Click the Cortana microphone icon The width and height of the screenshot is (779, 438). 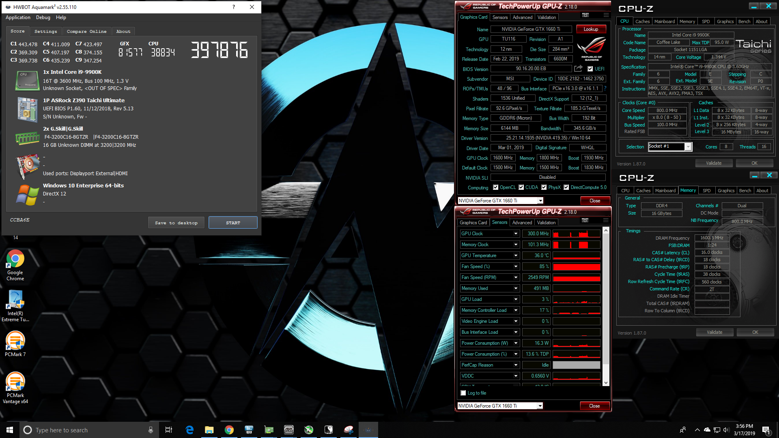click(x=151, y=430)
